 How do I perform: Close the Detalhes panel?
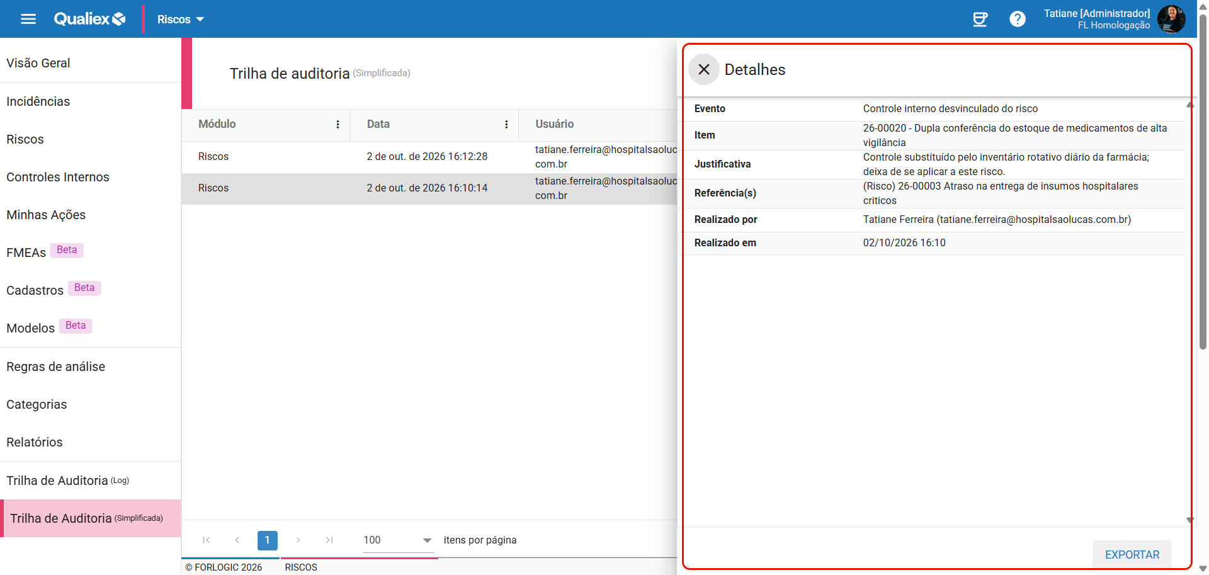(704, 69)
